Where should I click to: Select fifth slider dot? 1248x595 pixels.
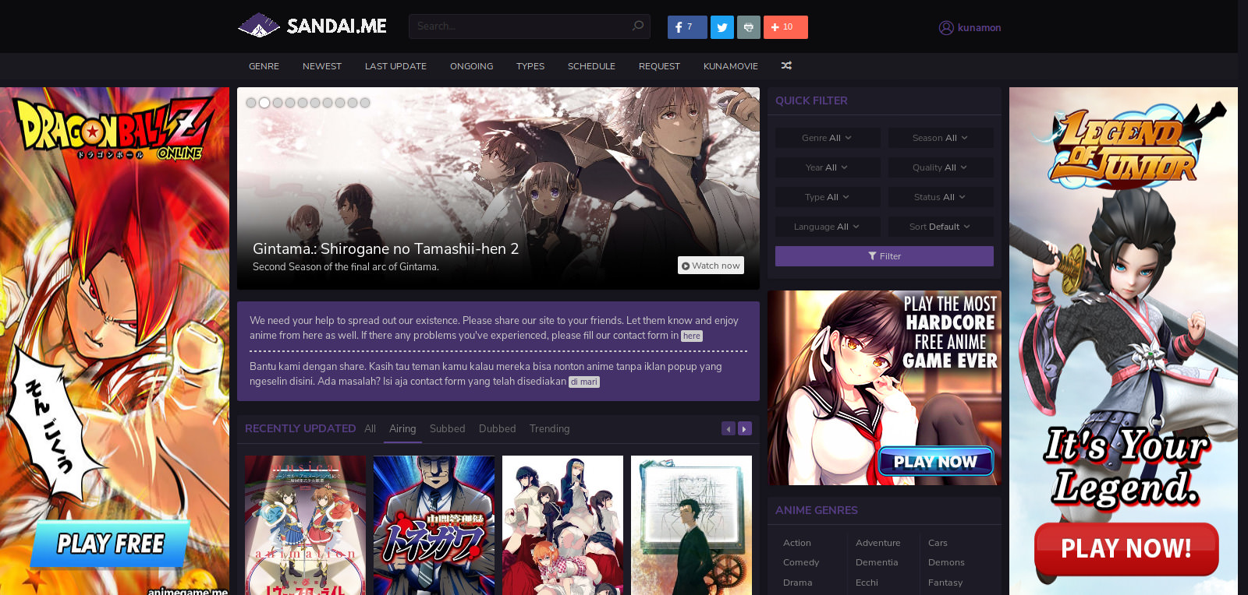pyautogui.click(x=303, y=103)
